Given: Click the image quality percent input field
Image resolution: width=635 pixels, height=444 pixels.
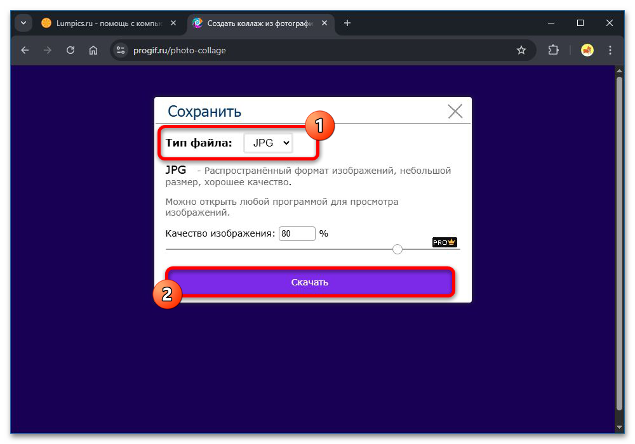Looking at the screenshot, I should pos(297,233).
